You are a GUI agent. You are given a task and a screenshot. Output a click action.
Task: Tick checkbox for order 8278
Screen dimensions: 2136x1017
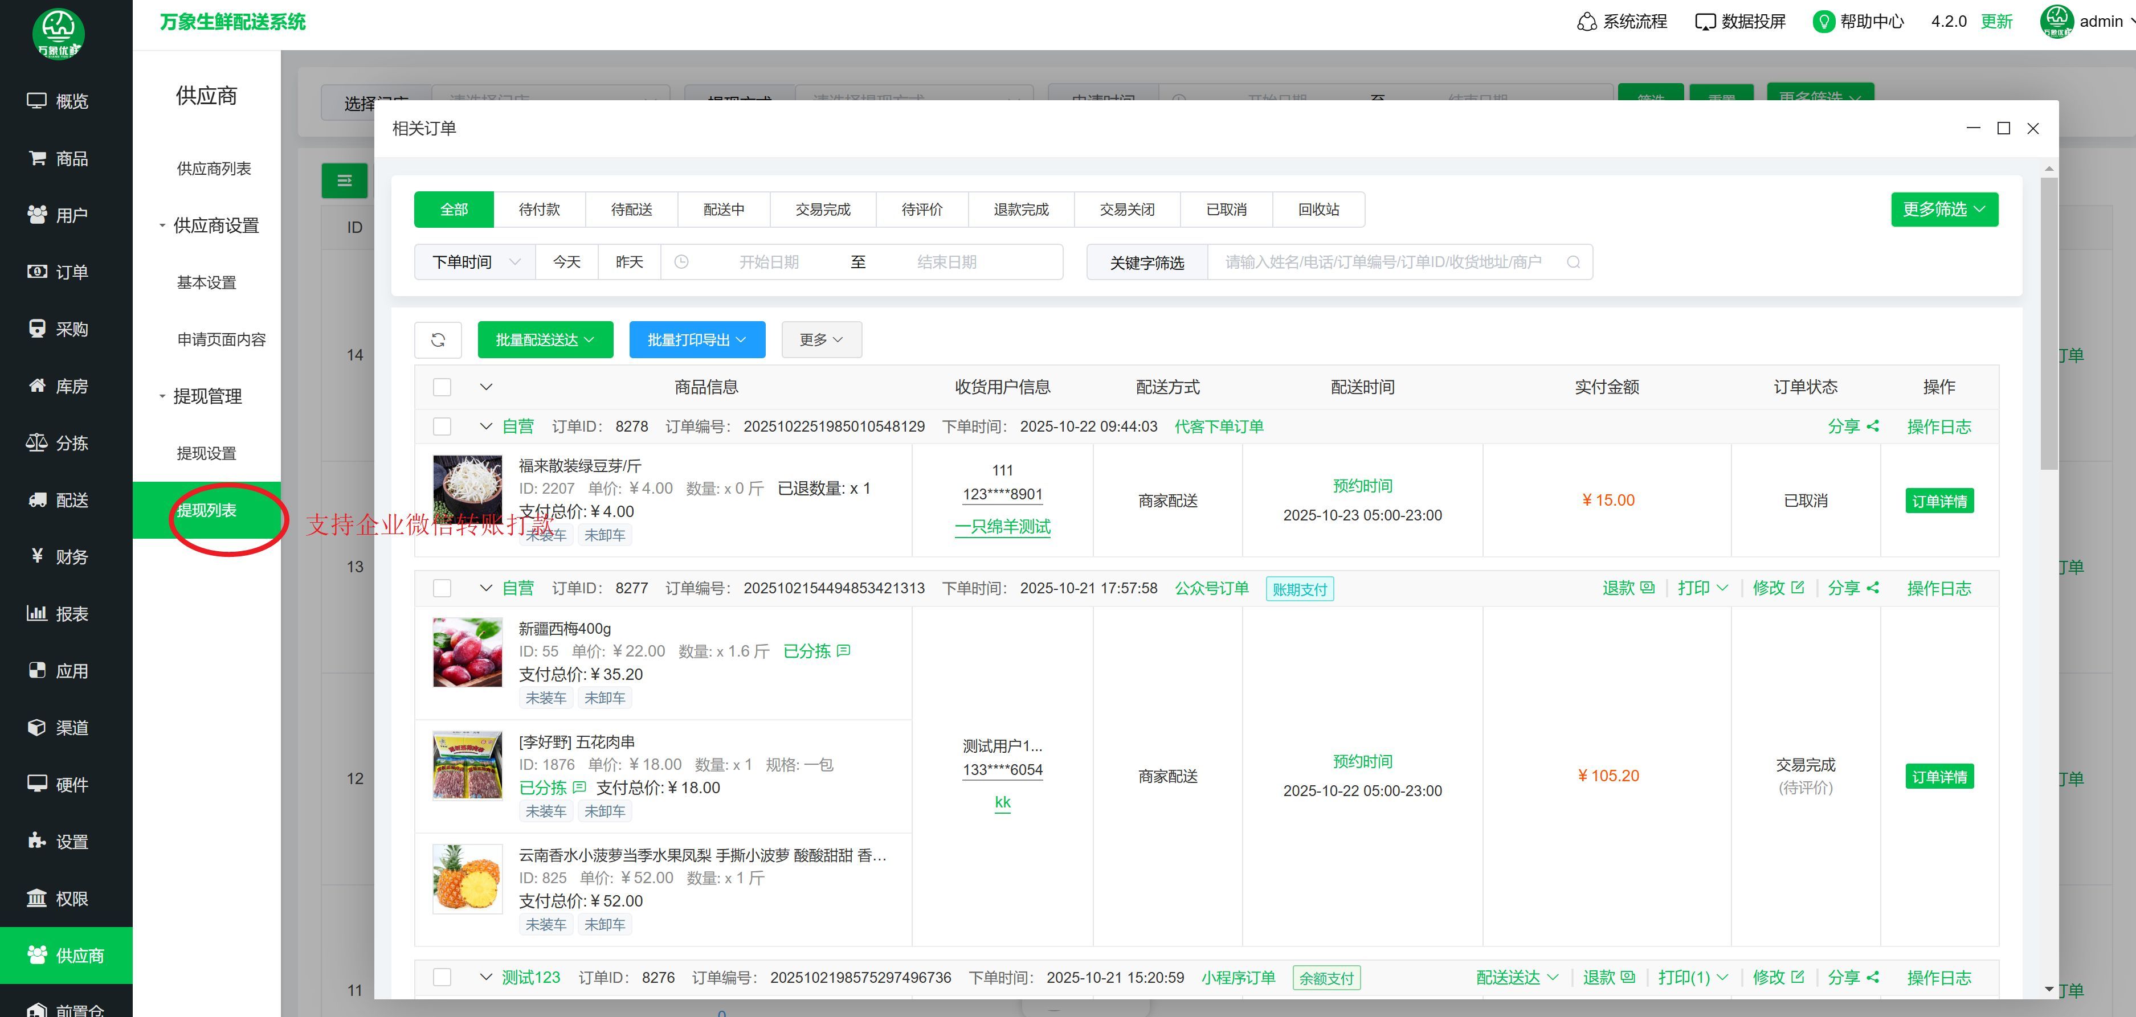pos(442,426)
